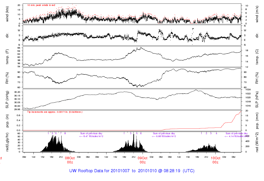
Task: Select the red "10Oct 00z" date marker
Action: click(x=215, y=160)
